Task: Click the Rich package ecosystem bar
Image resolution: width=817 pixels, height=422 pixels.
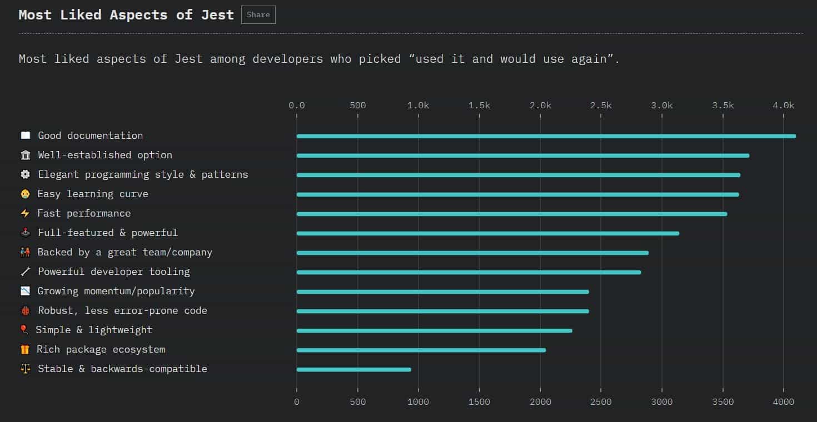Action: [x=421, y=350]
